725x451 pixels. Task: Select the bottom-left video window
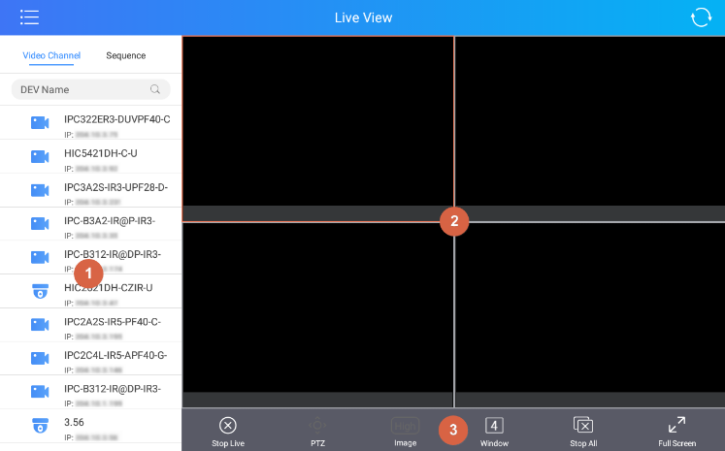coord(317,315)
